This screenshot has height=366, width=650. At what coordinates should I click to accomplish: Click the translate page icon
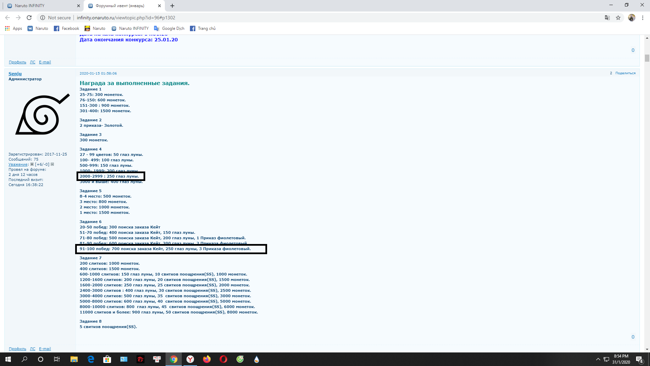point(607,18)
